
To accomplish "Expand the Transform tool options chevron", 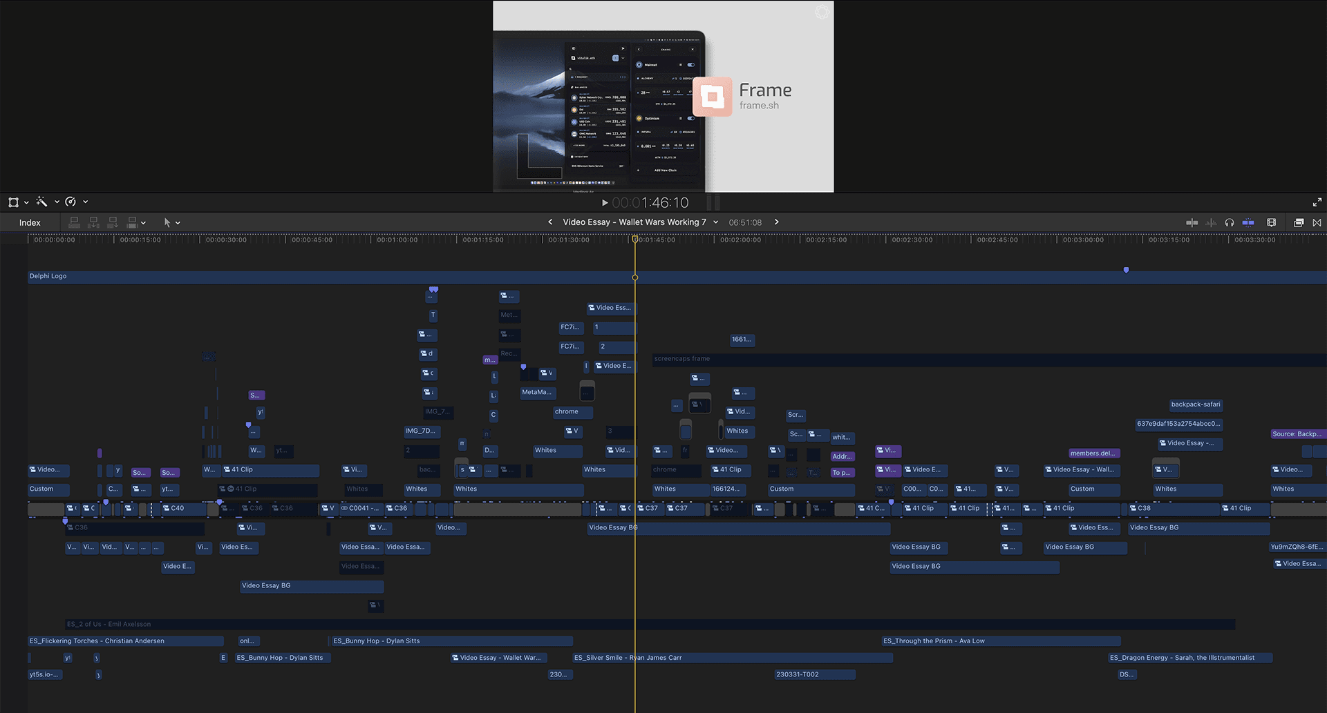I will point(26,202).
